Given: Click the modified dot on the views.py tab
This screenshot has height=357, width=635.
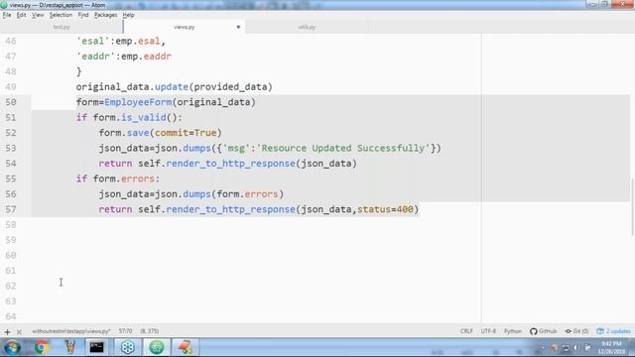Looking at the screenshot, I should click(x=238, y=27).
